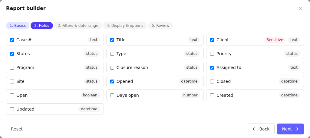The image size is (310, 138).
Task: Check the Open boolean field checkbox
Action: point(12,95)
